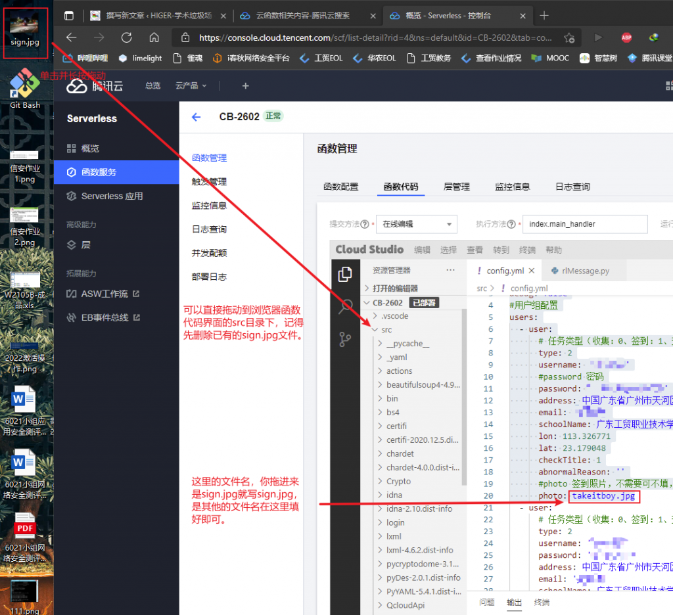This screenshot has height=615, width=673.
Task: Add this page to favorites
Action: pyautogui.click(x=569, y=37)
